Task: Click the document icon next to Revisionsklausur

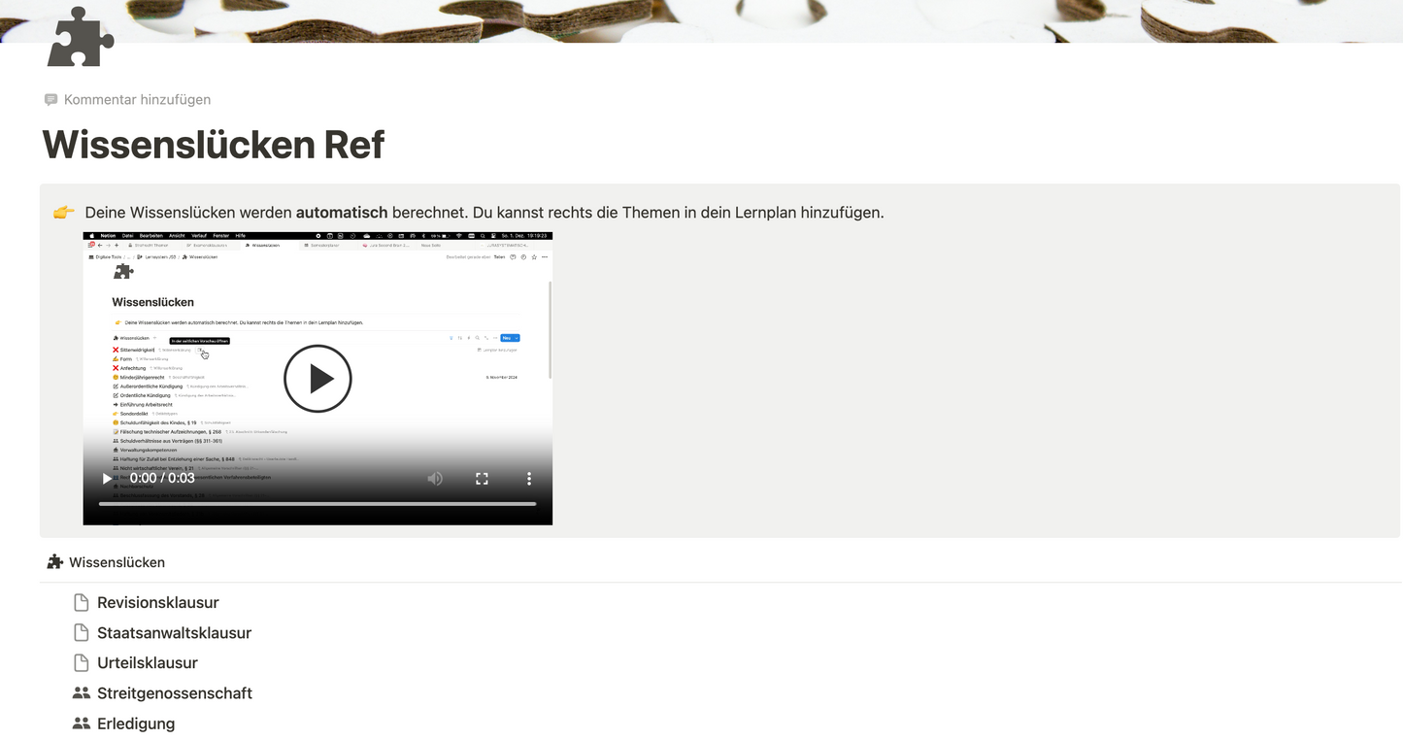Action: point(82,603)
